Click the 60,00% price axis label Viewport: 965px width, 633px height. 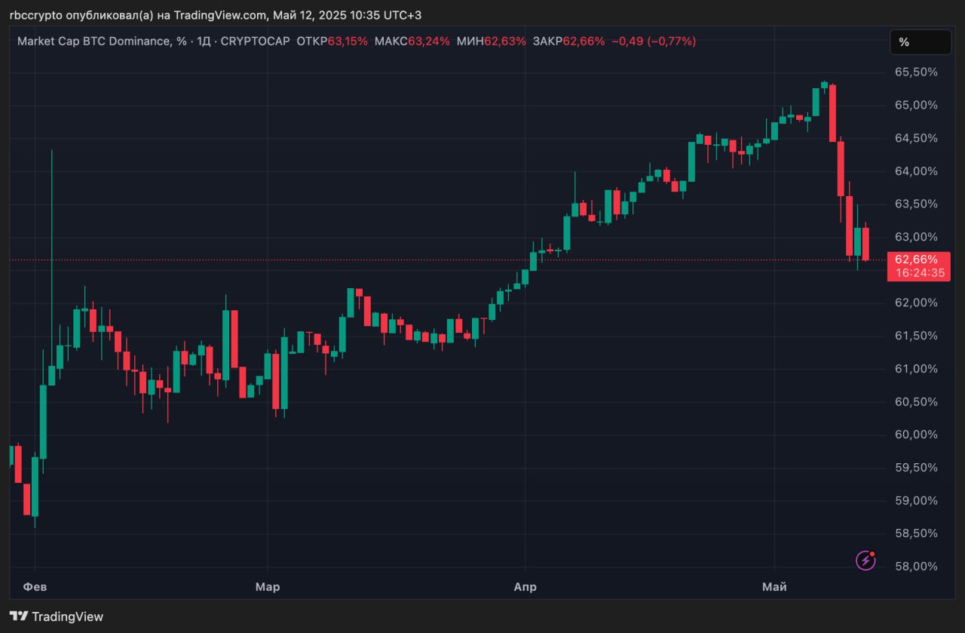coord(916,435)
